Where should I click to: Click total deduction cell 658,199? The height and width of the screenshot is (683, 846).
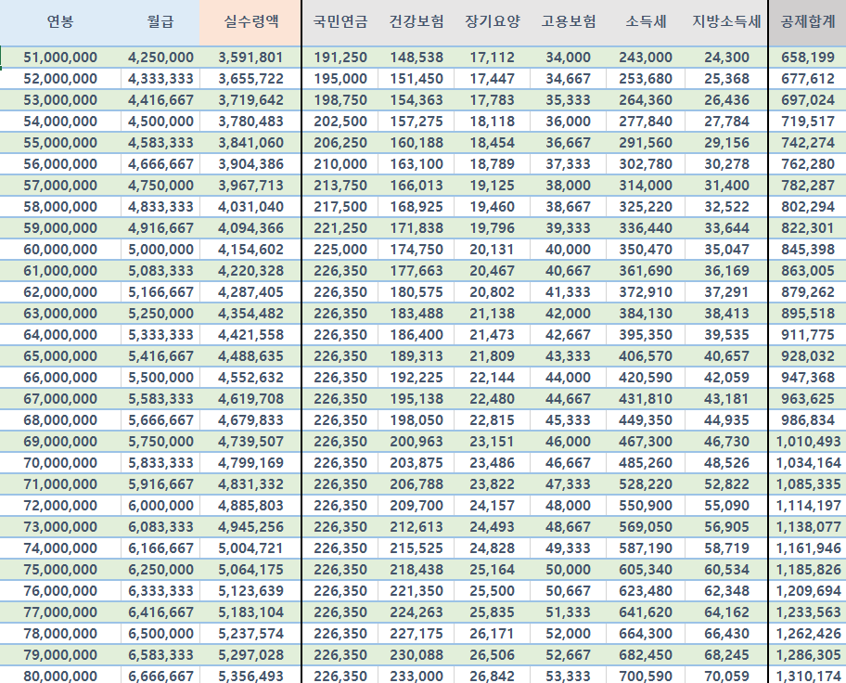(808, 58)
